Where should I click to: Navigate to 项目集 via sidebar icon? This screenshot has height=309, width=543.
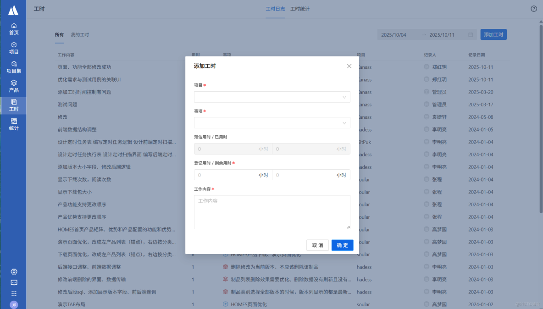point(13,67)
